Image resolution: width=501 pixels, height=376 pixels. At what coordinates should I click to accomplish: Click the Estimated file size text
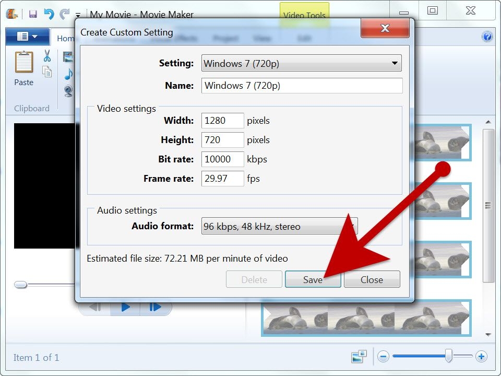(187, 258)
